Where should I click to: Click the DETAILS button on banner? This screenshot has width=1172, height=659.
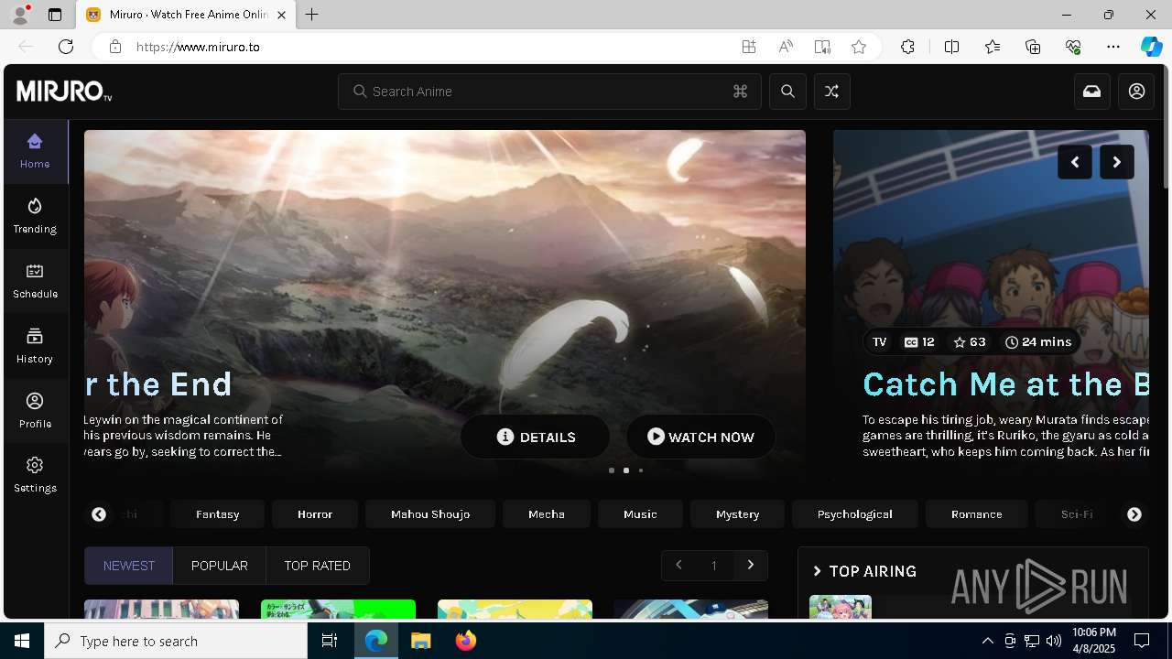pyautogui.click(x=536, y=437)
